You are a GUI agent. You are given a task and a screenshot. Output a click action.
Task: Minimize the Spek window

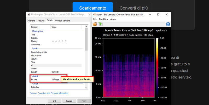pyautogui.click(x=150, y=15)
